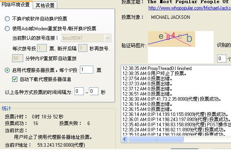This screenshot has height=151, width=231.
Task: Select log entry with IP 14.198.243.197:8909
Action: coord(176,120)
